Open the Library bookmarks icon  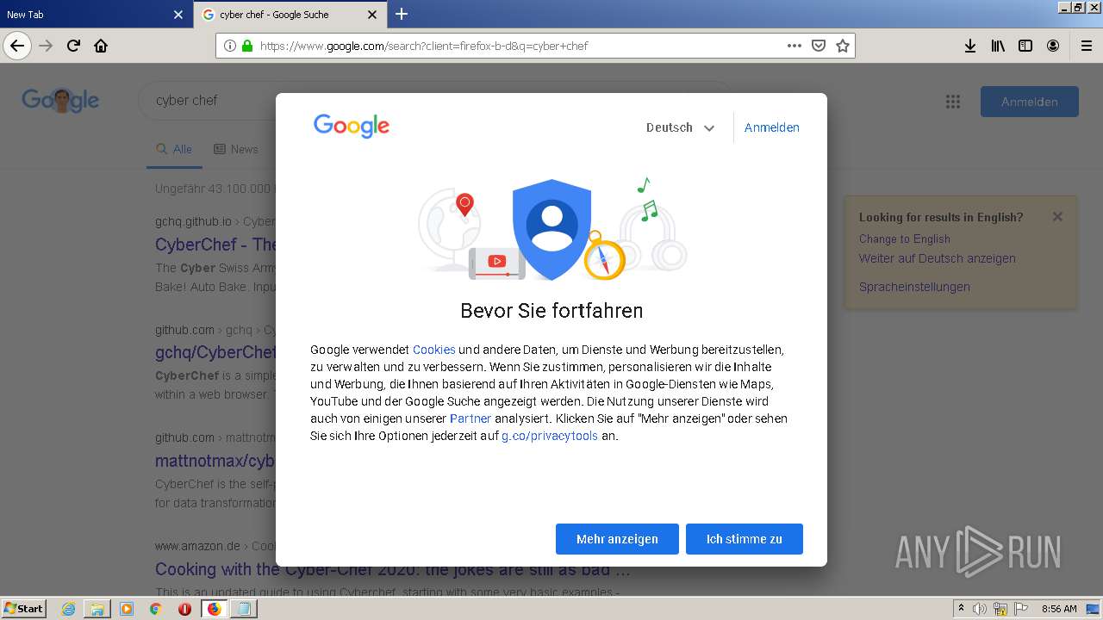tap(998, 46)
